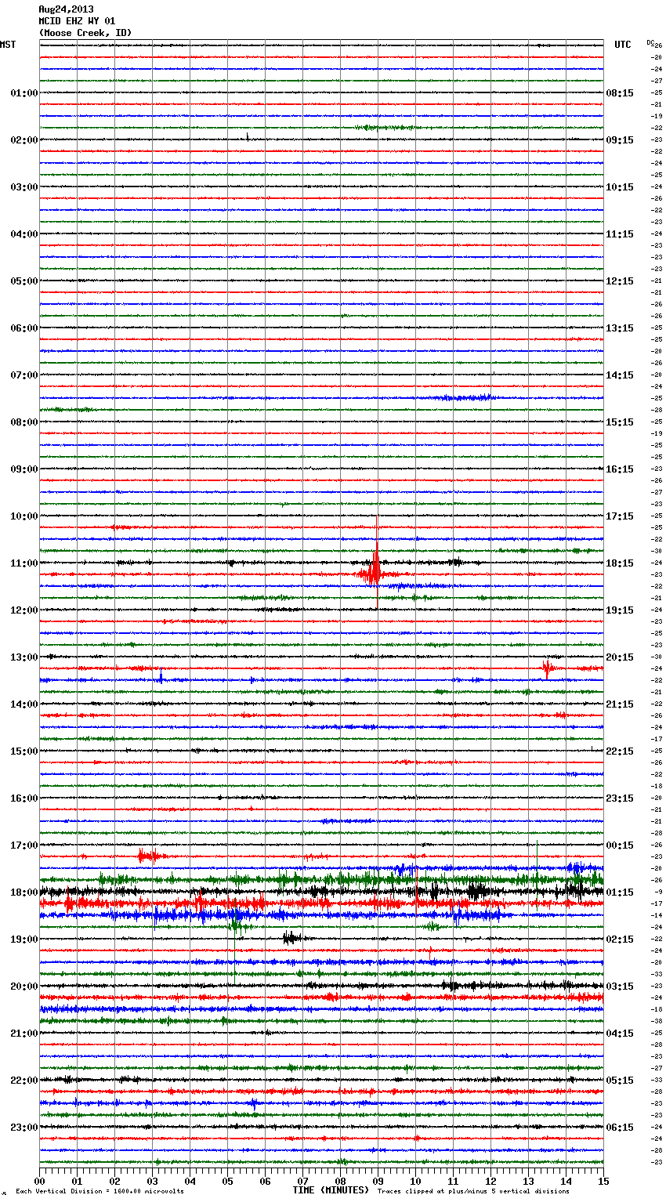Click the TIME (MINUTES) axis title
Viewport: 666px width, 1202px height.
(331, 1190)
